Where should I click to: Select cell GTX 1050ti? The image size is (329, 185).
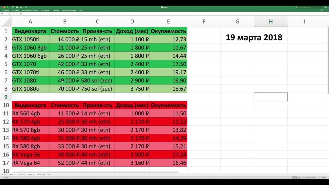click(x=30, y=39)
